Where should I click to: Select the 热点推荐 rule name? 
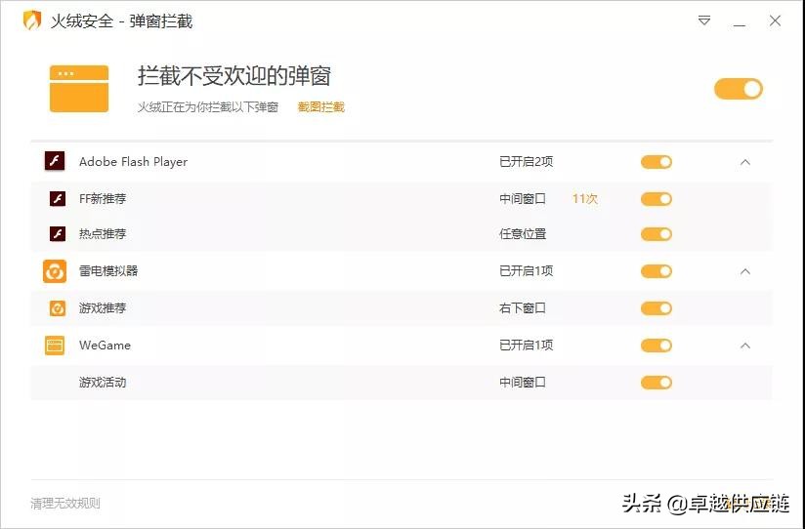103,234
